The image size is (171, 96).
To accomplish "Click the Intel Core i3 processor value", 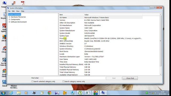I will coord(113,38).
